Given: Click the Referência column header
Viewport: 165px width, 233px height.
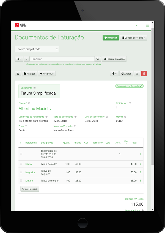Looking at the screenshot, I should click(x=31, y=143).
